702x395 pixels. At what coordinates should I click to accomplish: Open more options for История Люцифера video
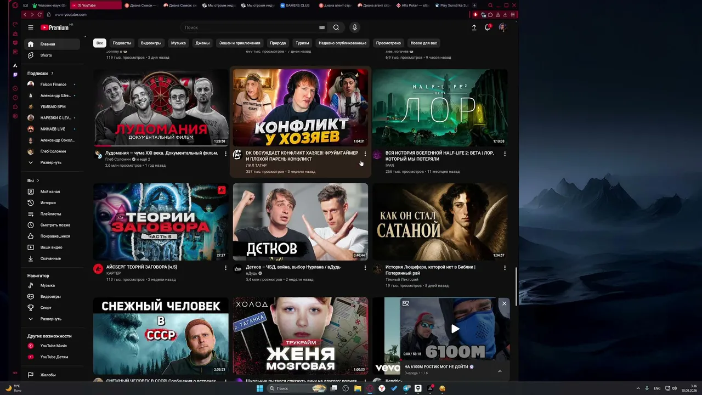pos(505,268)
